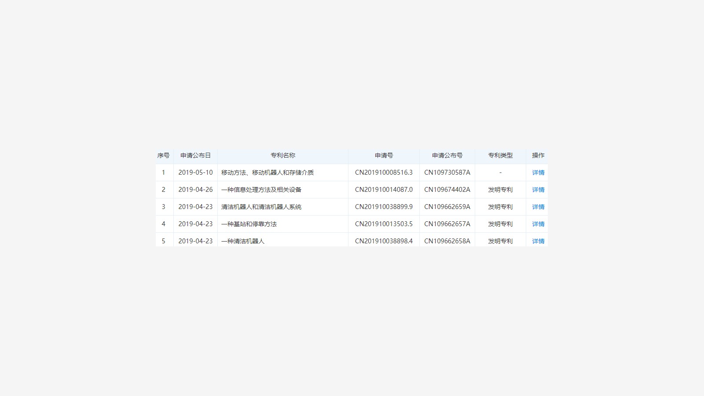
Task: Open 详情 for patent CN201910014087.0
Action: pos(538,190)
